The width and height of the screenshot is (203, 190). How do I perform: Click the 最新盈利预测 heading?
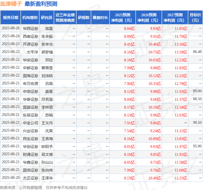click(x=41, y=4)
